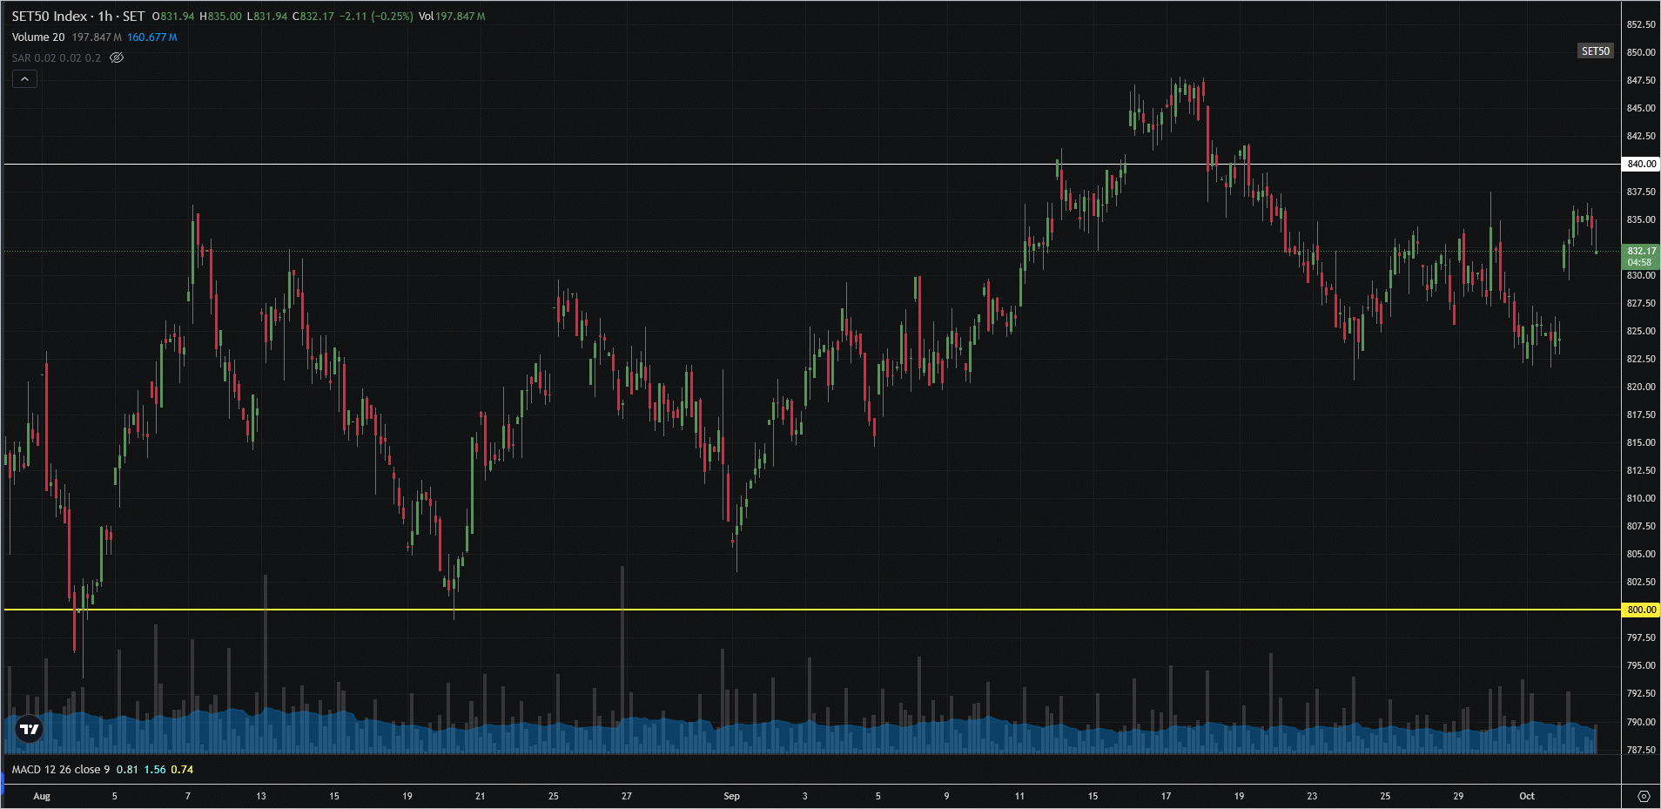1661x809 pixels.
Task: Show the hidden SAR indicator via eye icon
Action: tap(117, 57)
